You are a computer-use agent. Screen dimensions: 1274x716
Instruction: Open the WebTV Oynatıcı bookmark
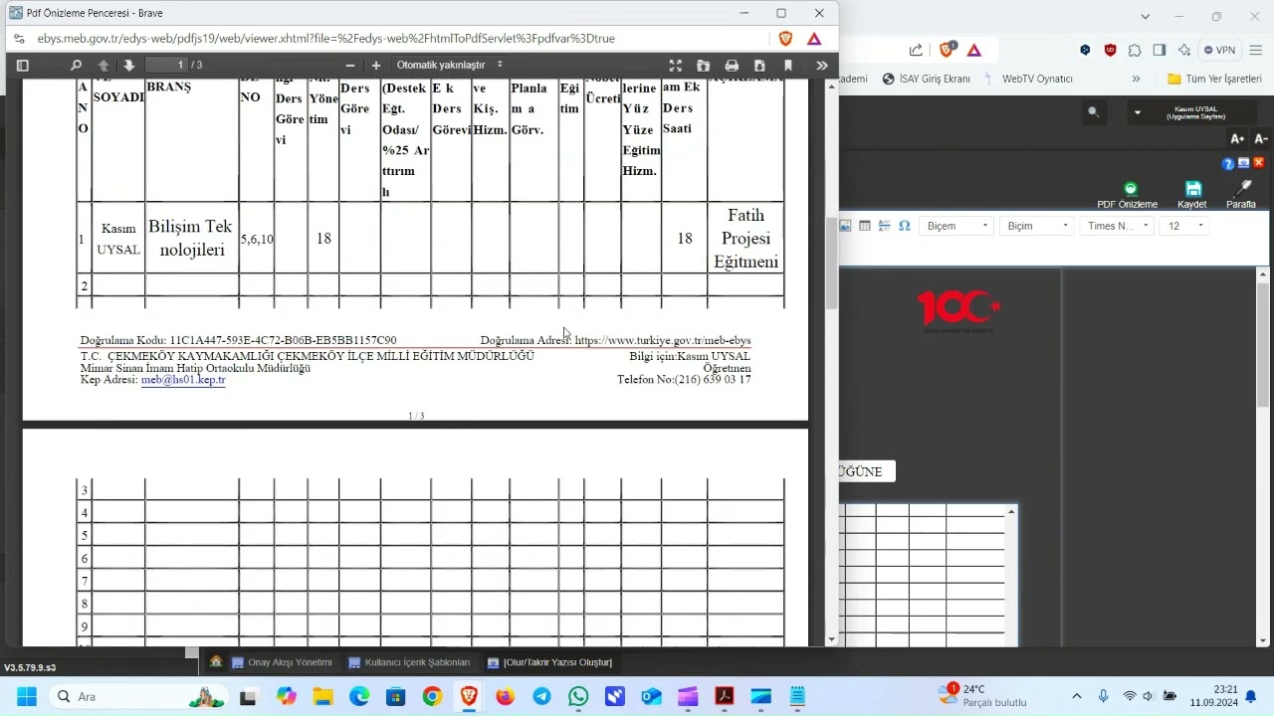pyautogui.click(x=1028, y=79)
